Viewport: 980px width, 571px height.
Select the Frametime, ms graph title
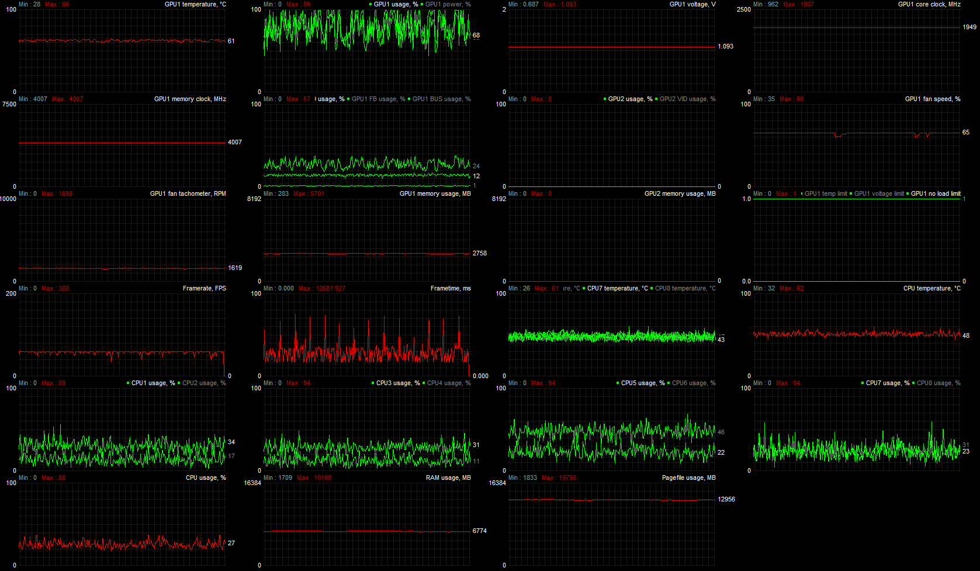coord(451,289)
